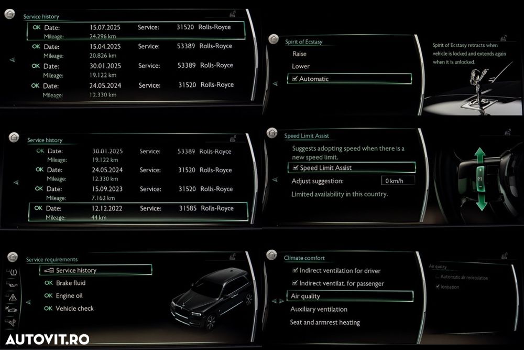The width and height of the screenshot is (524, 350).
Task: Select the oil can icon in Service requirements sidebar
Action: [12, 285]
